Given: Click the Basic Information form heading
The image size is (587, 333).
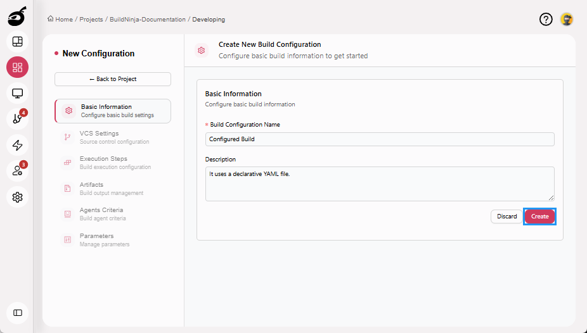Looking at the screenshot, I should pyautogui.click(x=233, y=94).
